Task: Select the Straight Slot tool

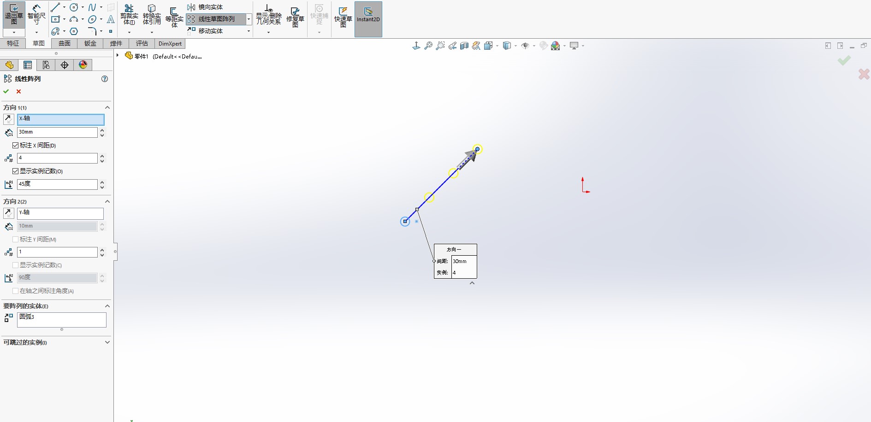Action: [x=55, y=31]
